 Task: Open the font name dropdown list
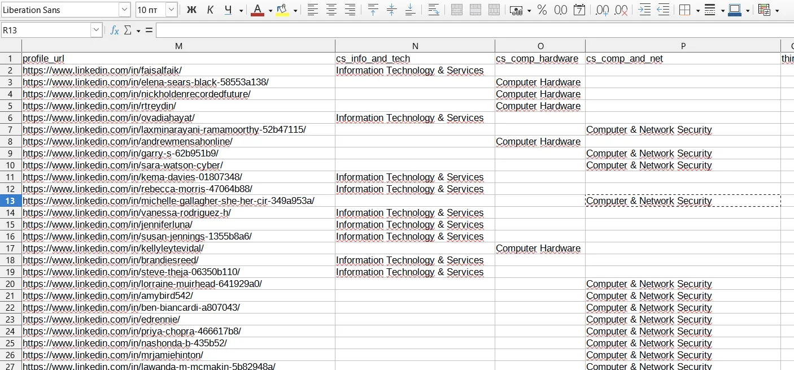pyautogui.click(x=124, y=10)
